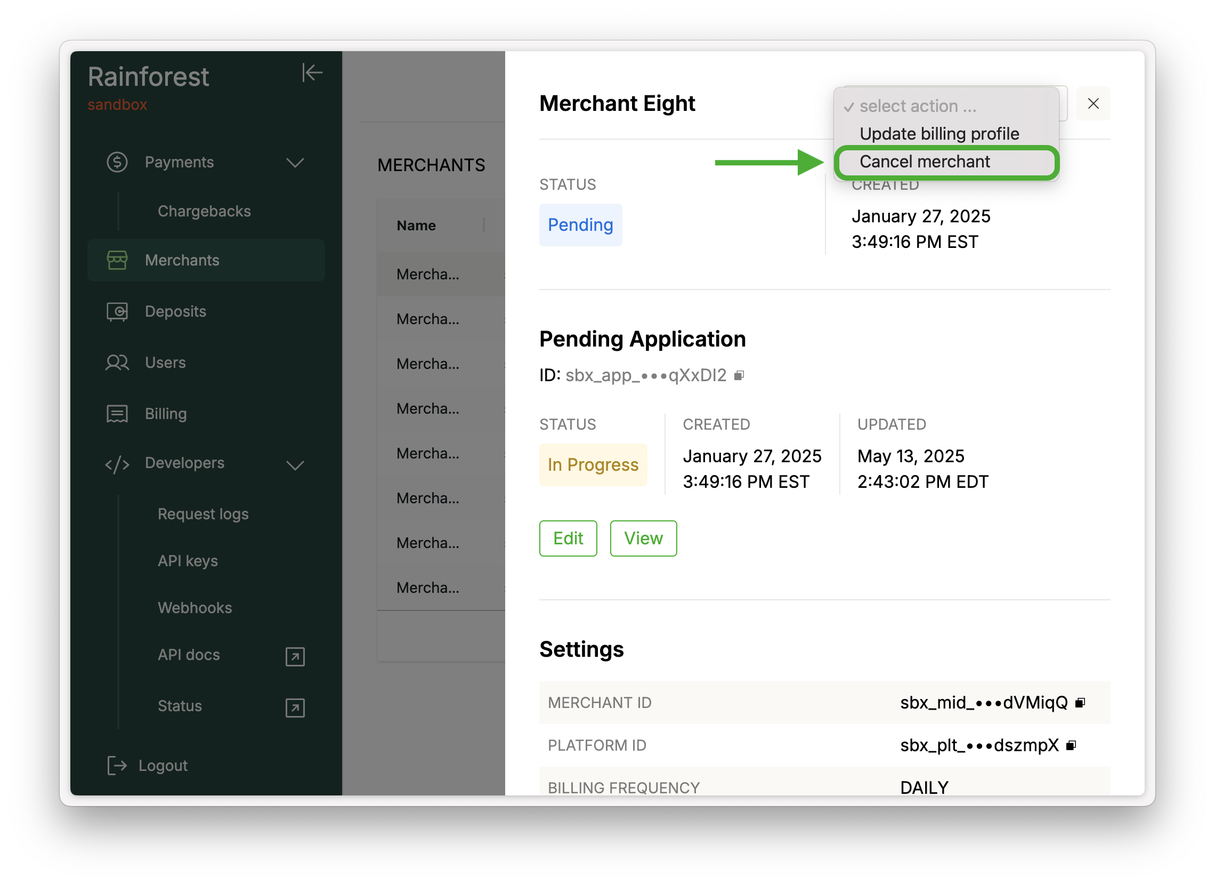Open Webhooks in the sidebar

click(x=195, y=608)
